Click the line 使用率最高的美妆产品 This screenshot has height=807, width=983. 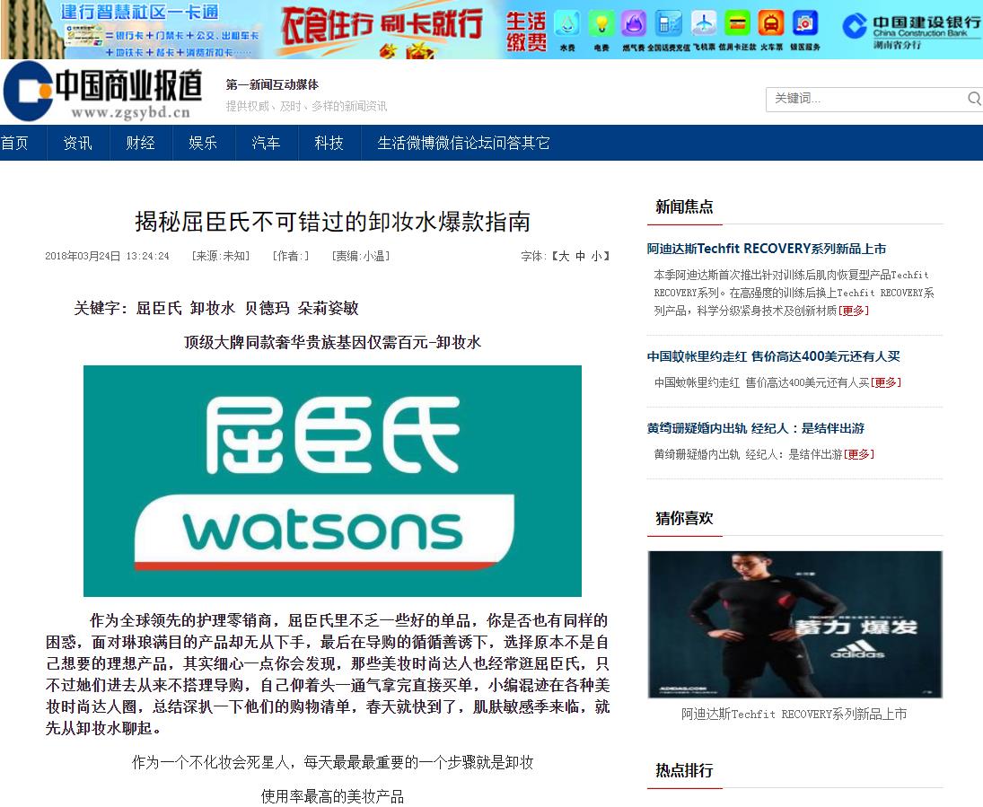[x=332, y=796]
